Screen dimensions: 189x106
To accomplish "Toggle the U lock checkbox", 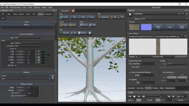I will (x=16, y=49).
